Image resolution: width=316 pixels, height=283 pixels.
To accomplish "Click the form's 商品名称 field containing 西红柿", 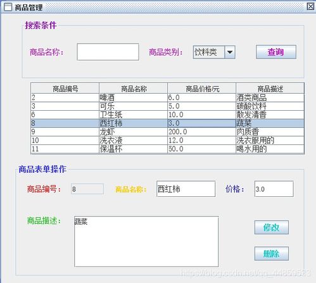I will [186, 189].
